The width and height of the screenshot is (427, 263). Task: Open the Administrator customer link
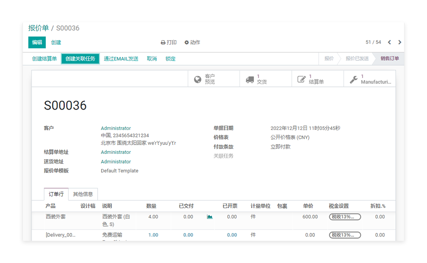116,128
